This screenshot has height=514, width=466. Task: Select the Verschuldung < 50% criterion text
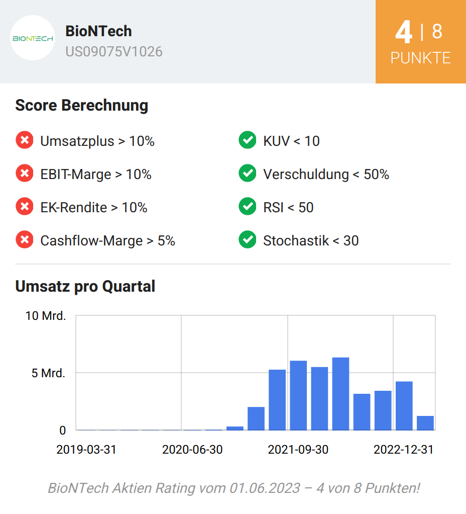pyautogui.click(x=326, y=175)
